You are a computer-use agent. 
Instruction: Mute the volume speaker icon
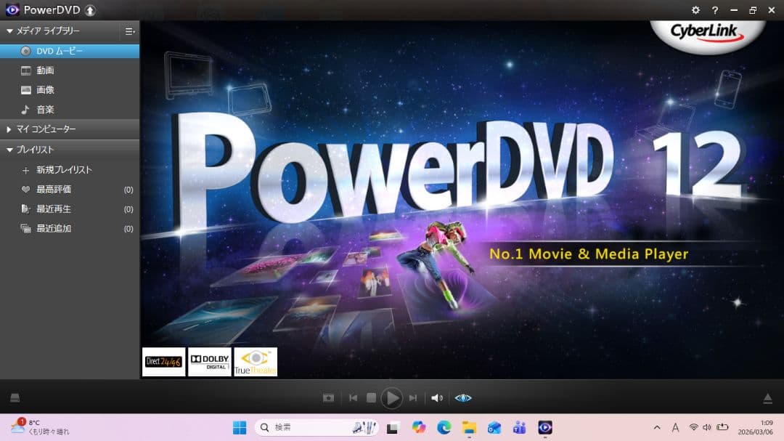pyautogui.click(x=437, y=398)
